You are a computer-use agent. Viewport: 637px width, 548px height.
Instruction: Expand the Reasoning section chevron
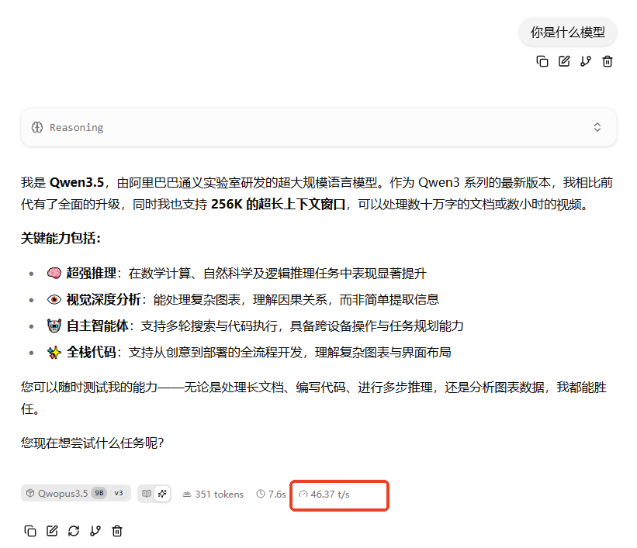click(x=597, y=127)
